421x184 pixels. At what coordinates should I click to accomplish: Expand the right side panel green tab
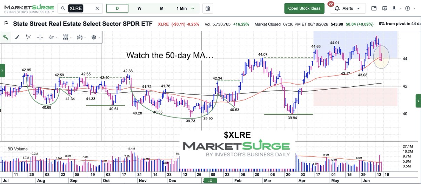419,101
